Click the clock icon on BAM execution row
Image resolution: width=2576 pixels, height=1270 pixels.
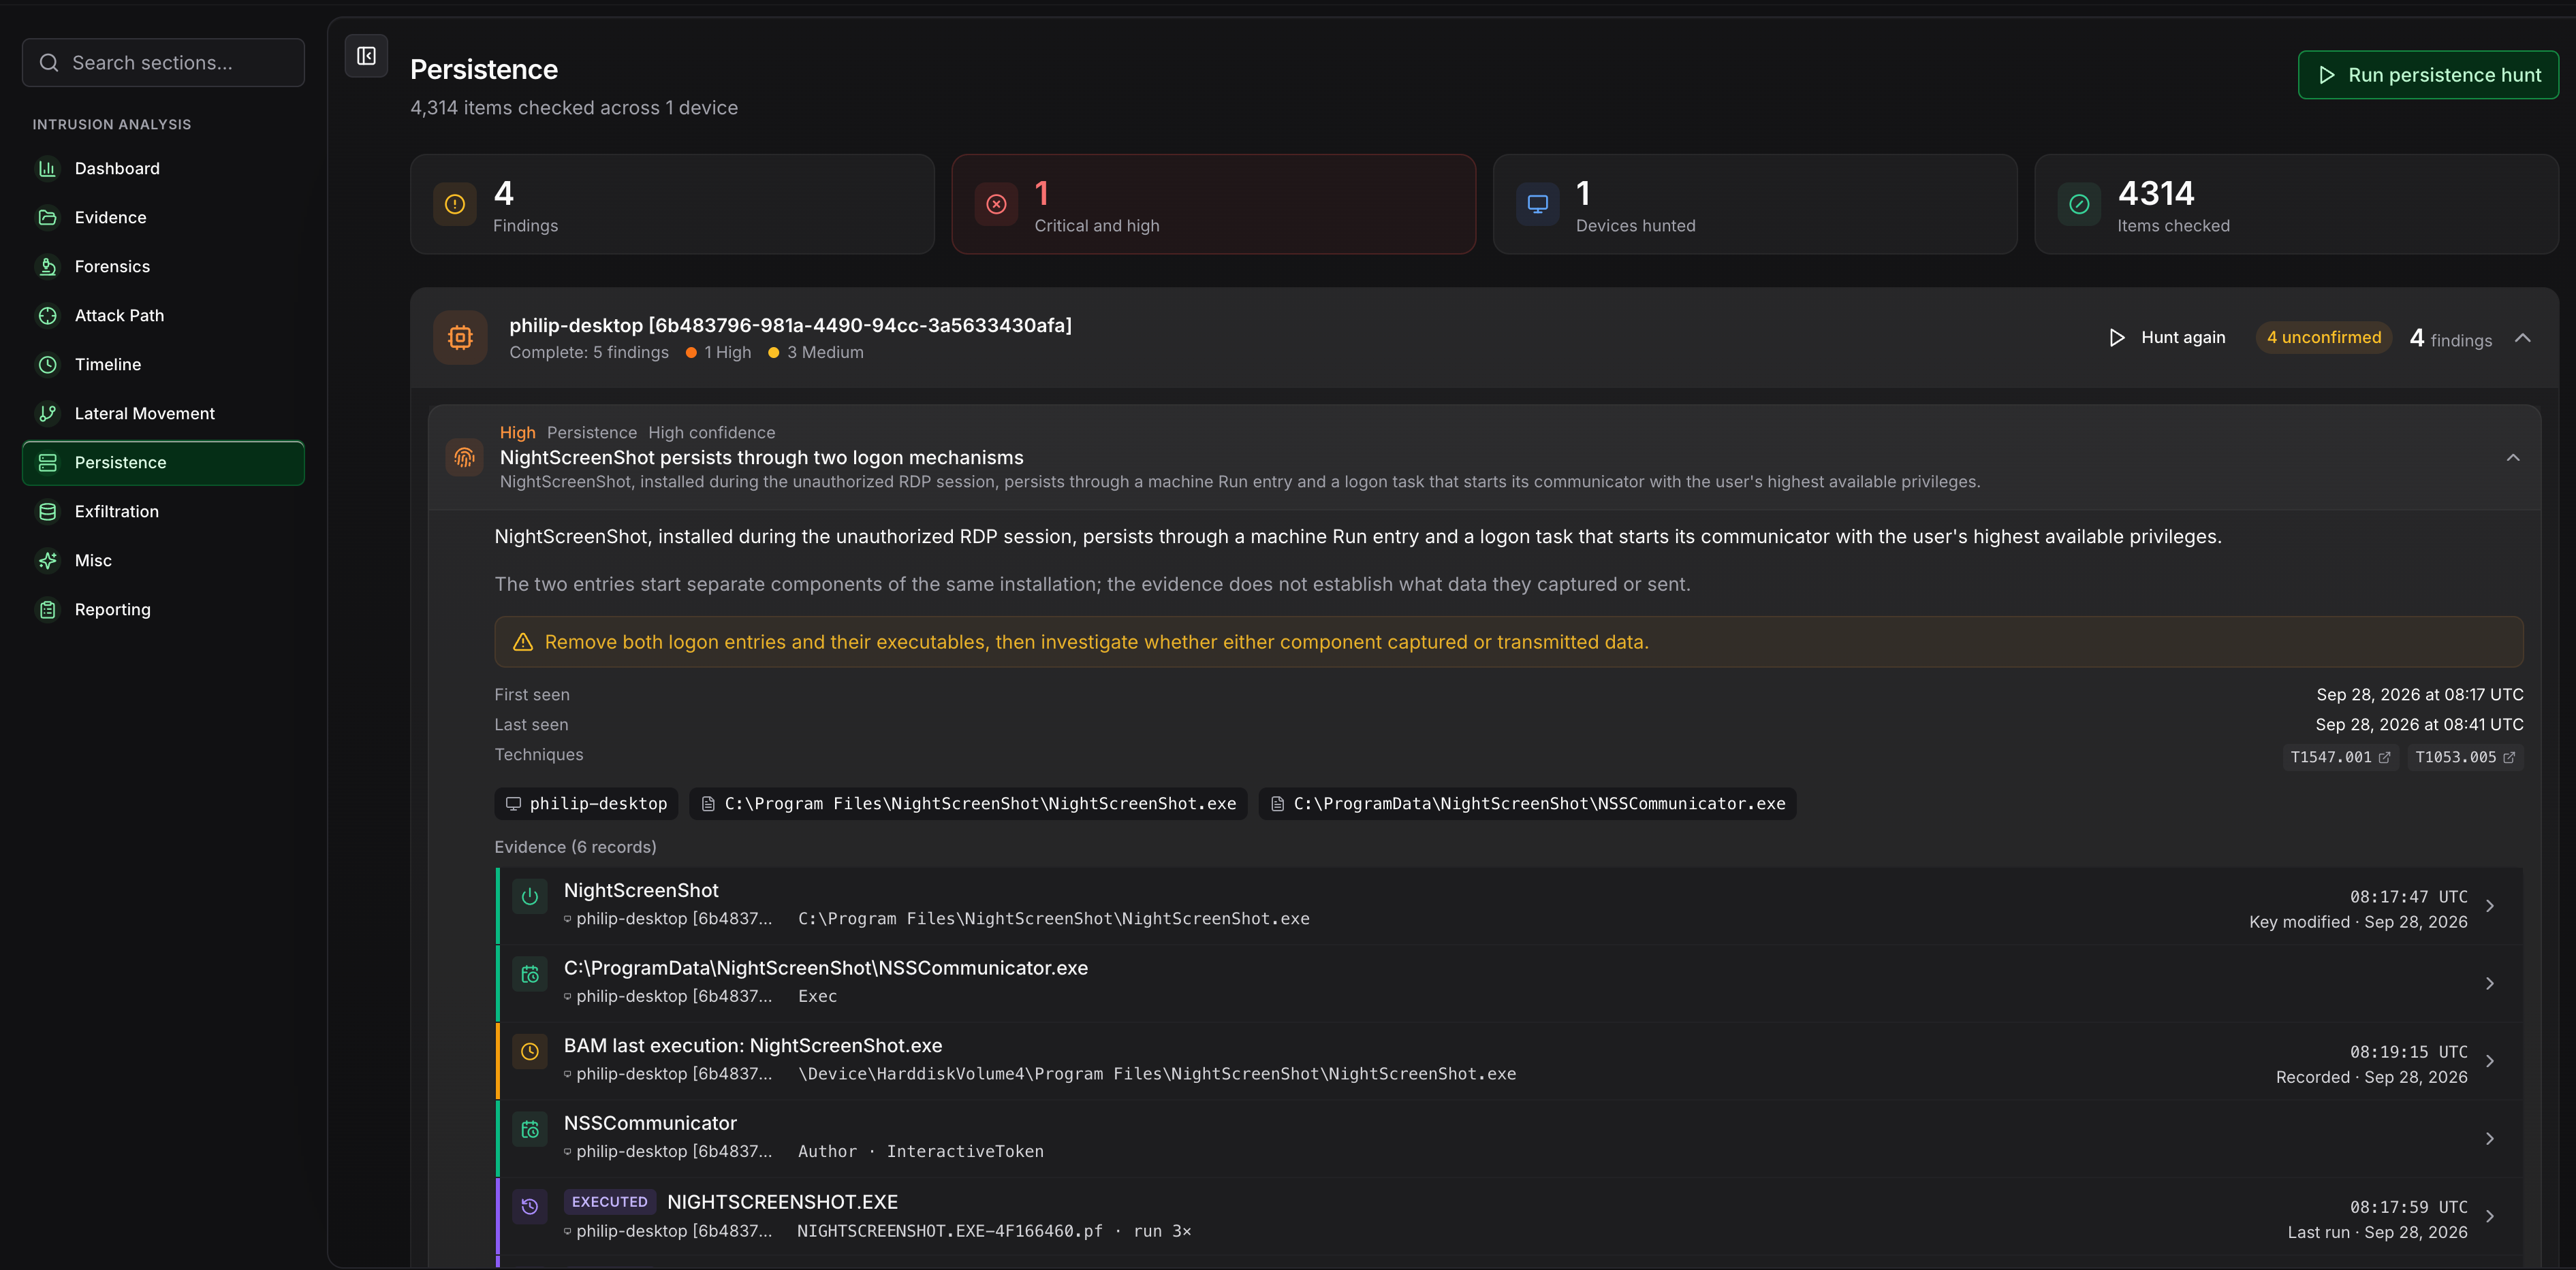[530, 1052]
